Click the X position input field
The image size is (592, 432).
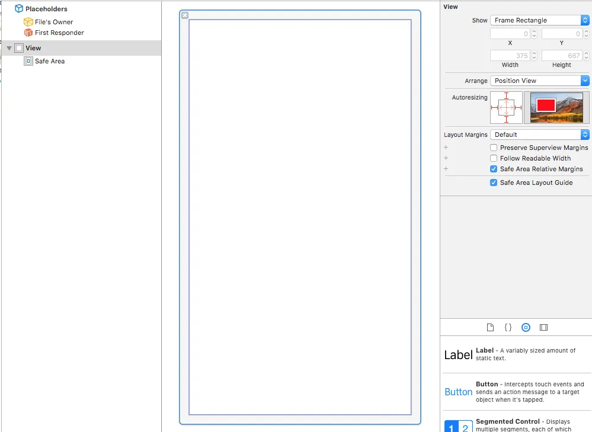[510, 34]
